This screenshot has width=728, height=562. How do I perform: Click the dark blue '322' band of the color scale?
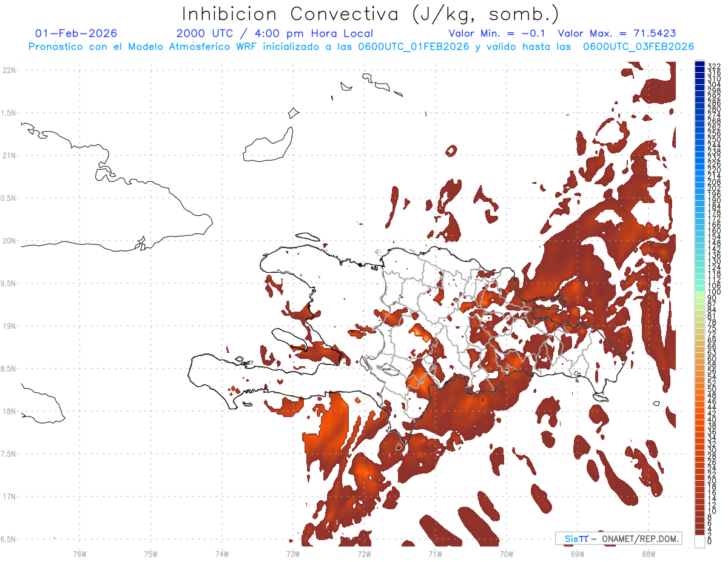click(x=699, y=64)
